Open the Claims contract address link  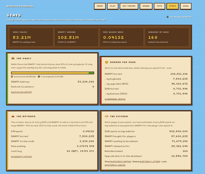(150, 162)
